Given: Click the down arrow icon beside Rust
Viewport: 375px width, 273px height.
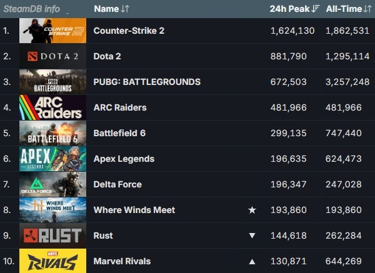Looking at the screenshot, I should click(x=252, y=236).
